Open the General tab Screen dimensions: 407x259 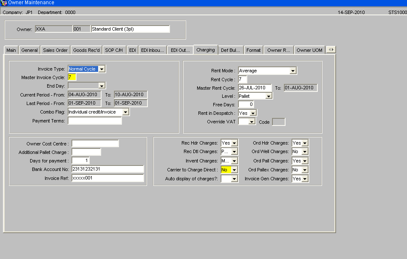coord(29,50)
